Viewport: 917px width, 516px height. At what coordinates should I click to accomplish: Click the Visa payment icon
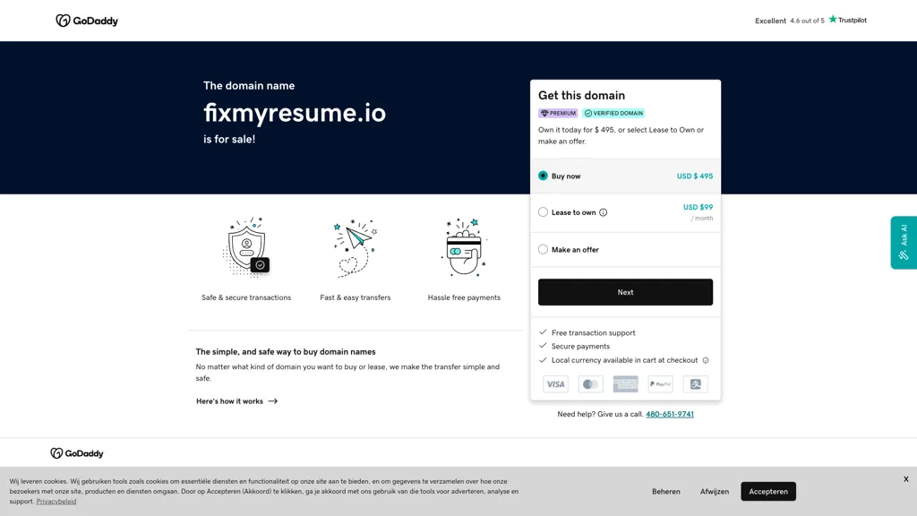tap(555, 383)
